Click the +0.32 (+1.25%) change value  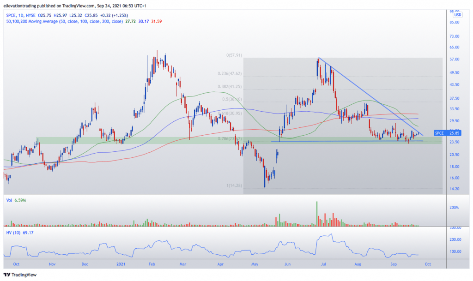114,15
